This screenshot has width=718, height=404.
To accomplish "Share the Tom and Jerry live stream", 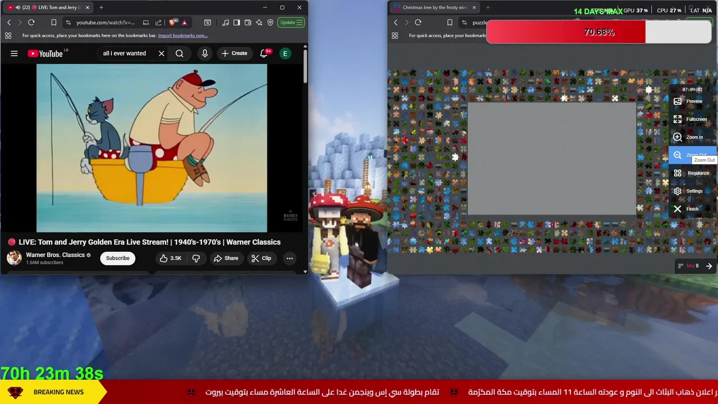I will 225,258.
